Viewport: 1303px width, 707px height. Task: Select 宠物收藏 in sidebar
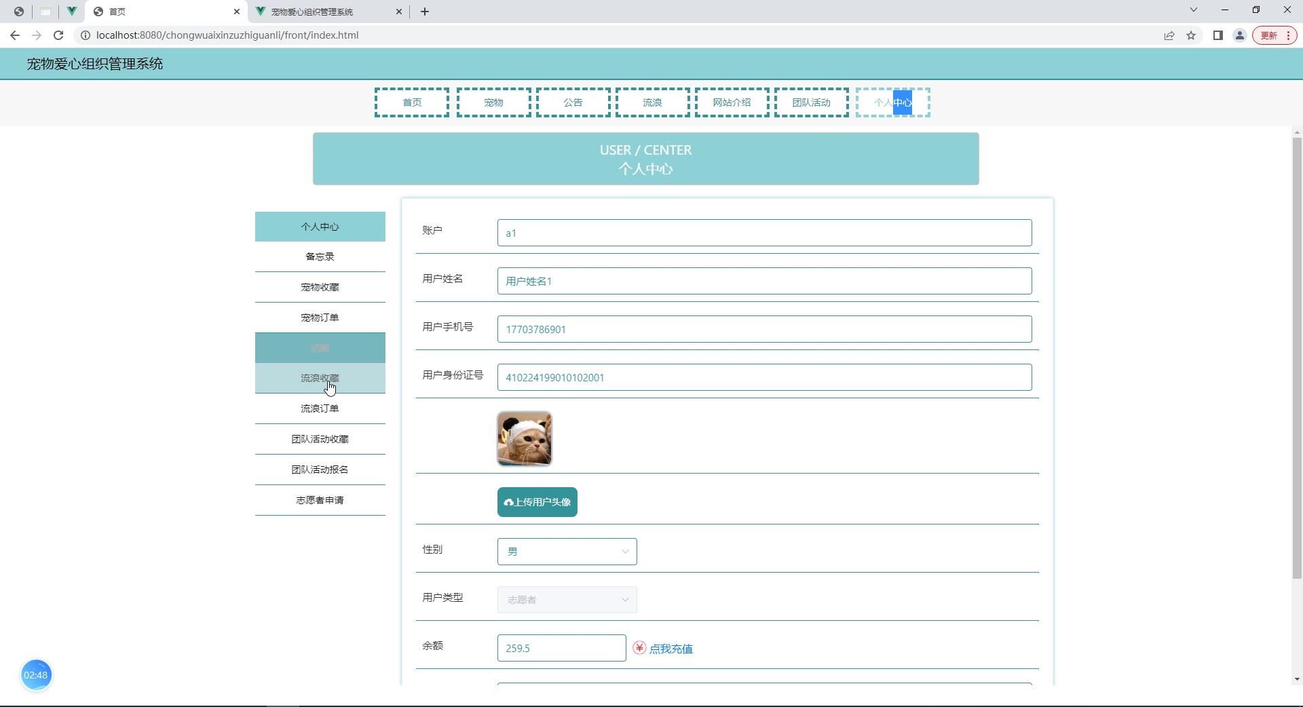320,287
